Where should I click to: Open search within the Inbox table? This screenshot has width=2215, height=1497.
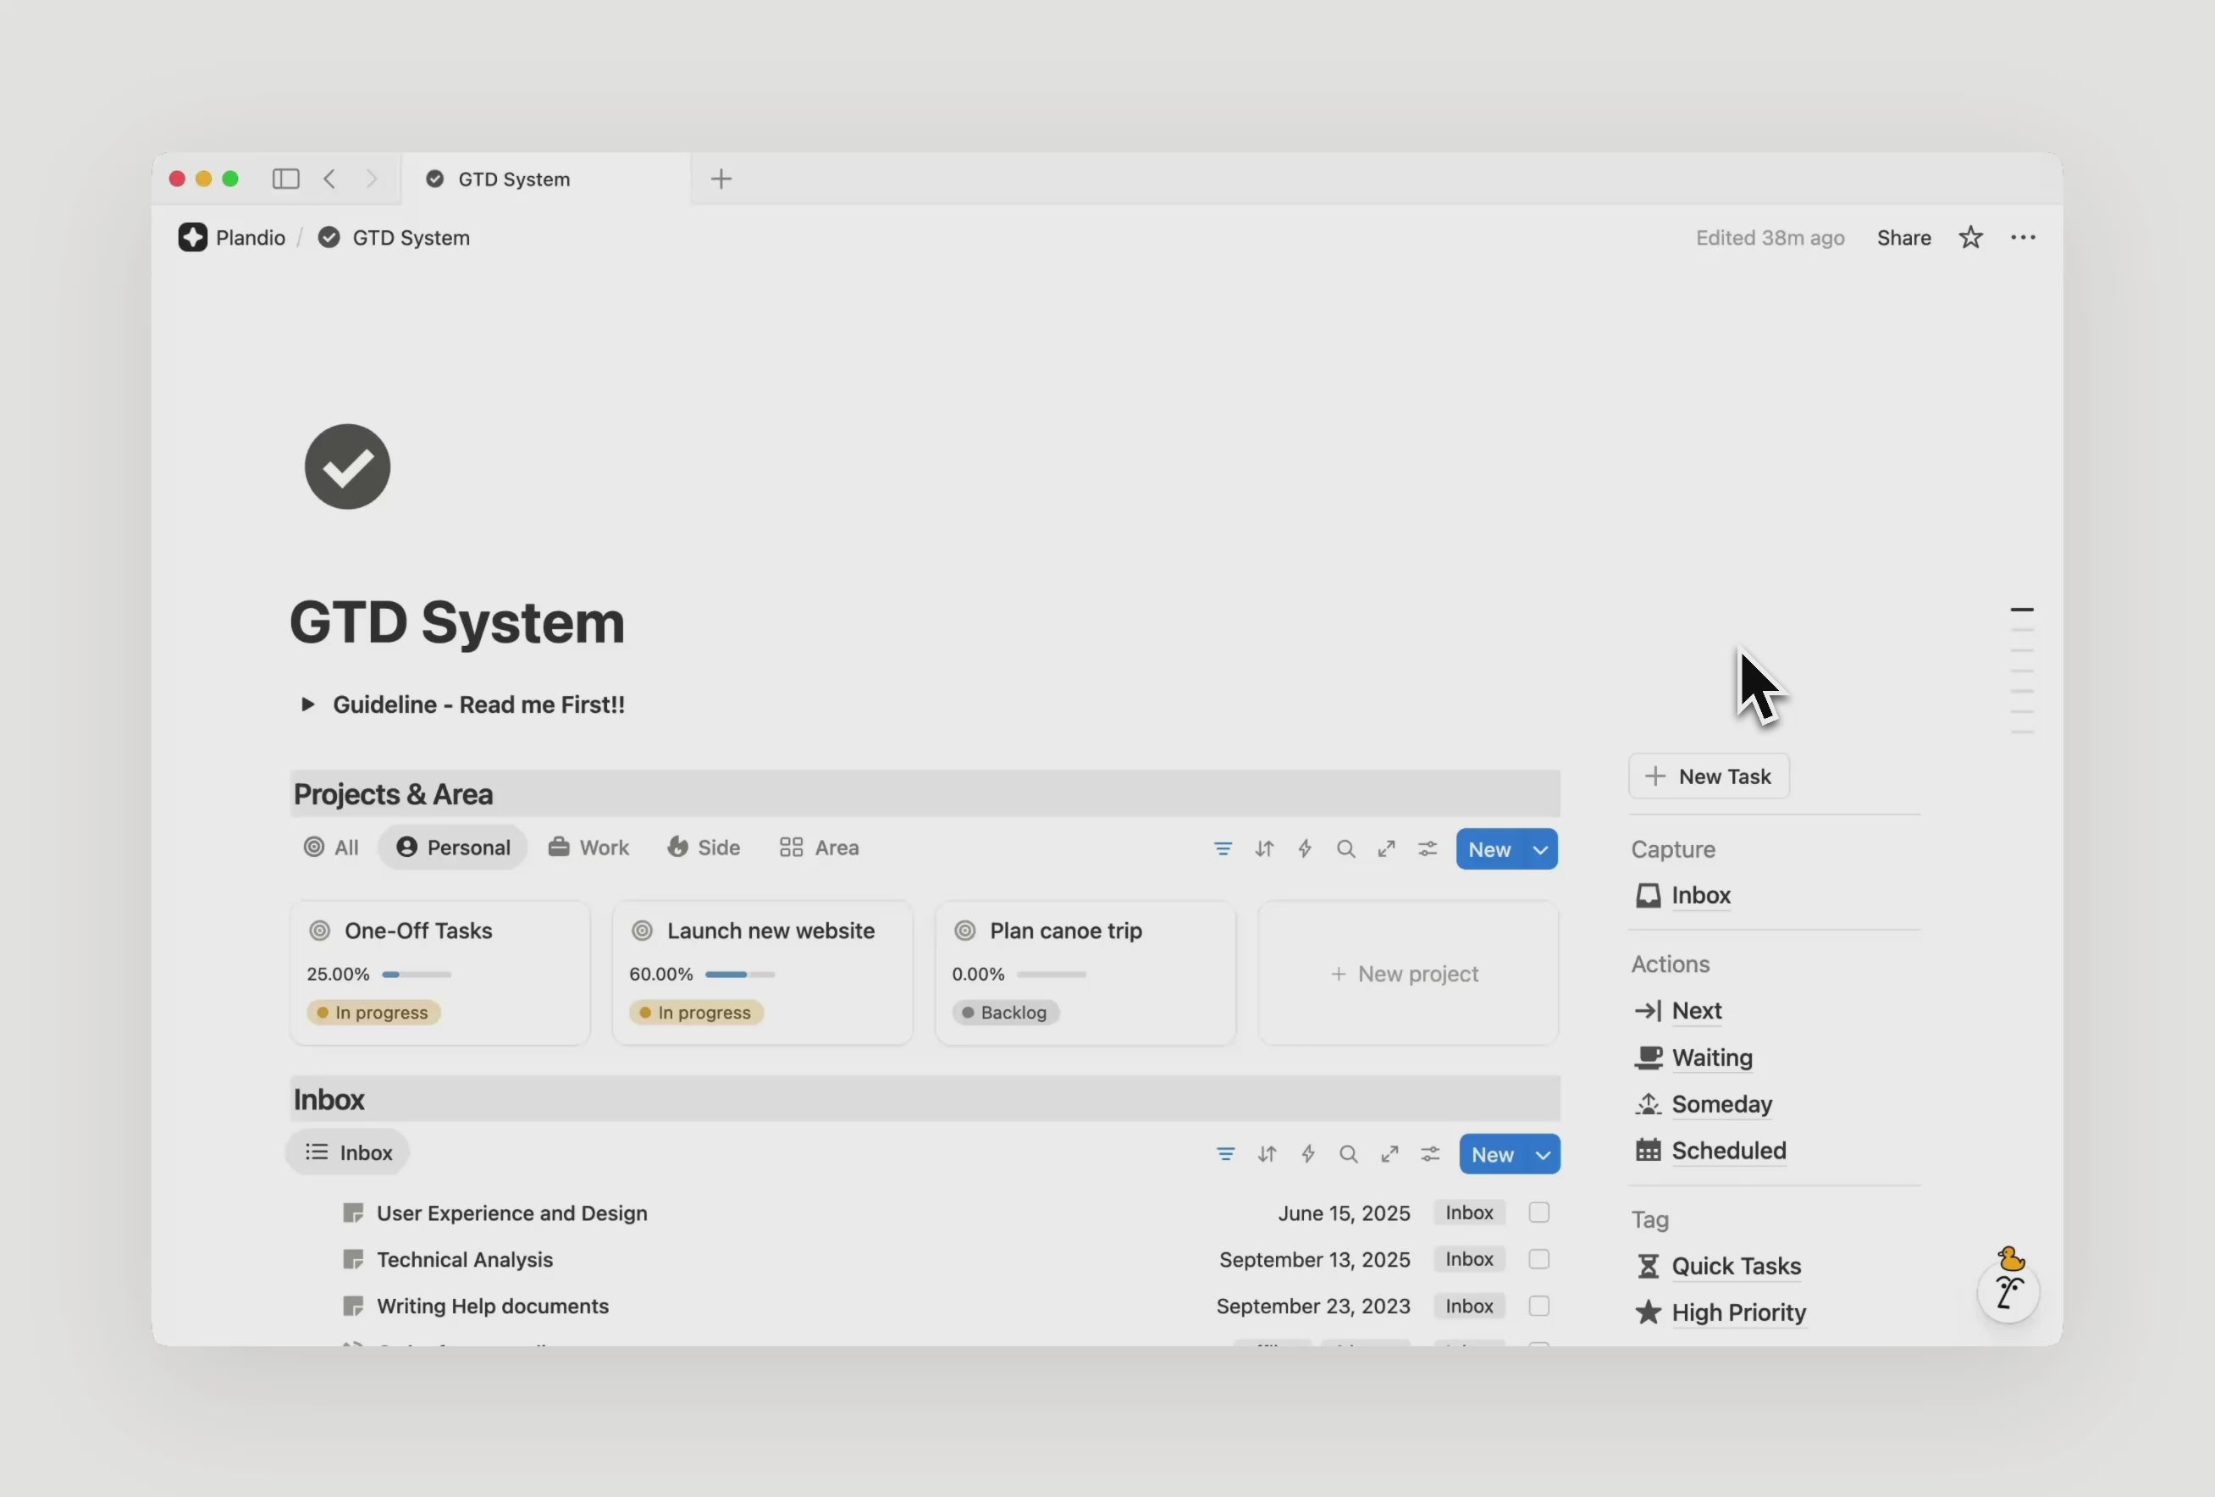pos(1349,1154)
